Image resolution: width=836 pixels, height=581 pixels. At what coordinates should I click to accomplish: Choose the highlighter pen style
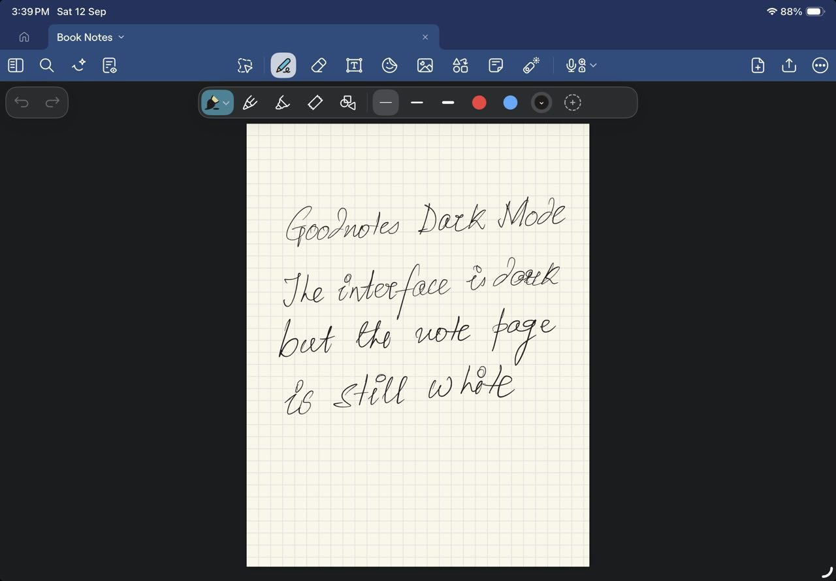[282, 103]
